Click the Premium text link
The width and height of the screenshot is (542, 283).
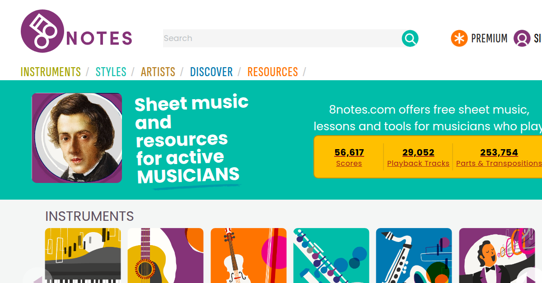tap(489, 38)
